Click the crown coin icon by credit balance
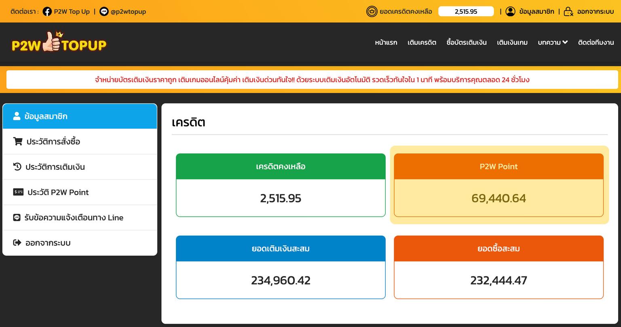Viewport: 621px width, 327px height. (372, 11)
